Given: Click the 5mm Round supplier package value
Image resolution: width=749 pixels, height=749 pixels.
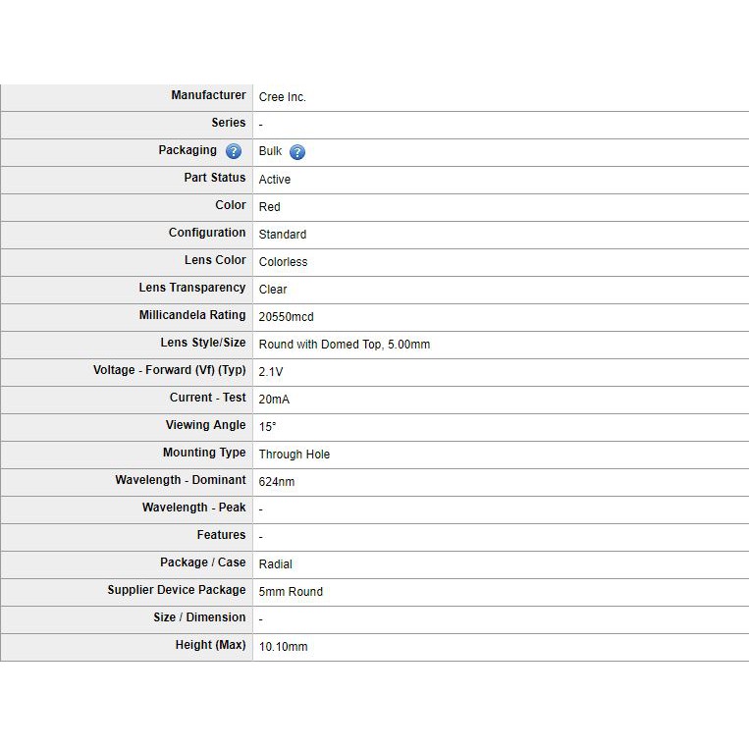Looking at the screenshot, I should pos(291,592).
